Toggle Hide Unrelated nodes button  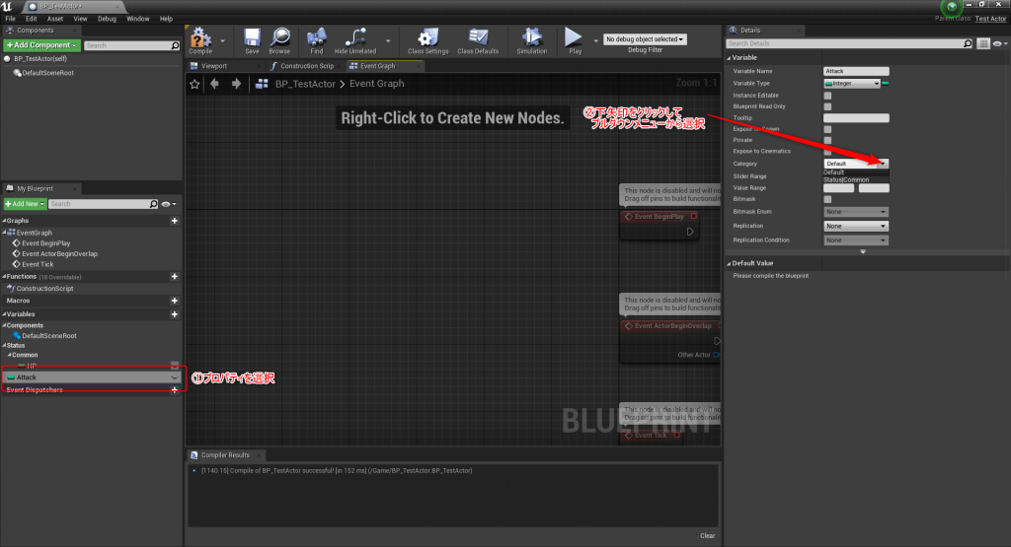tap(355, 40)
